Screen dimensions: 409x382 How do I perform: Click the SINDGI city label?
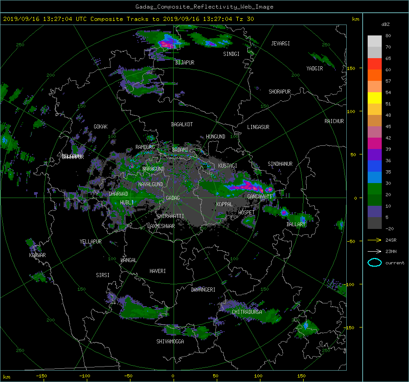(231, 54)
